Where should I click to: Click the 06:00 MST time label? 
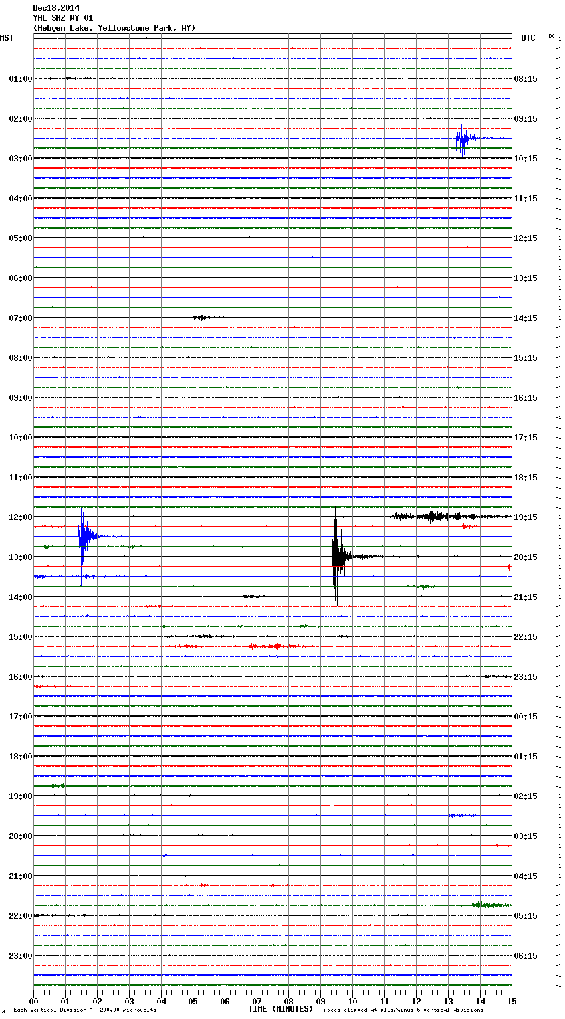[20, 278]
